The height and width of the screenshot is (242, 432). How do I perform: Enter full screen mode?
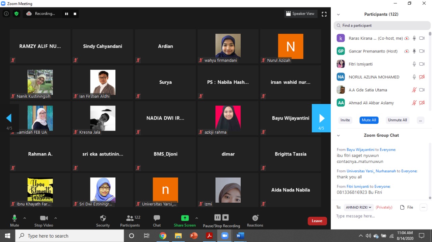pyautogui.click(x=324, y=14)
